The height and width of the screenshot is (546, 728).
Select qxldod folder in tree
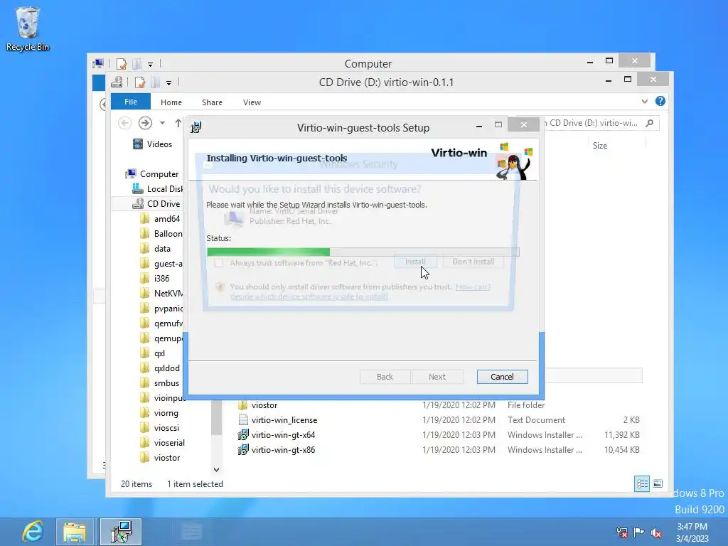[160, 368]
